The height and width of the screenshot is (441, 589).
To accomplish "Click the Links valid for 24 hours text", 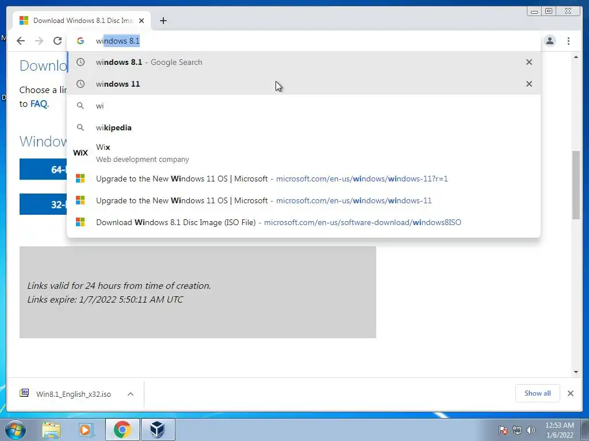I will pyautogui.click(x=119, y=286).
